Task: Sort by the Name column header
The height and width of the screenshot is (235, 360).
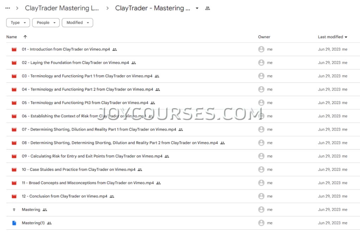Action: click(12, 37)
